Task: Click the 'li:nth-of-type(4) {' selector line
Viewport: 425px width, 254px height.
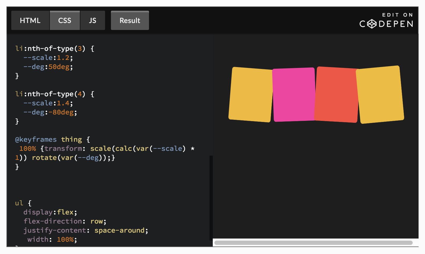Action: pos(55,94)
